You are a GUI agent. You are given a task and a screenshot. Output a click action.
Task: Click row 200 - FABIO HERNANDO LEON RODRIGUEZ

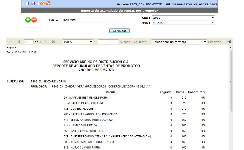134,114
